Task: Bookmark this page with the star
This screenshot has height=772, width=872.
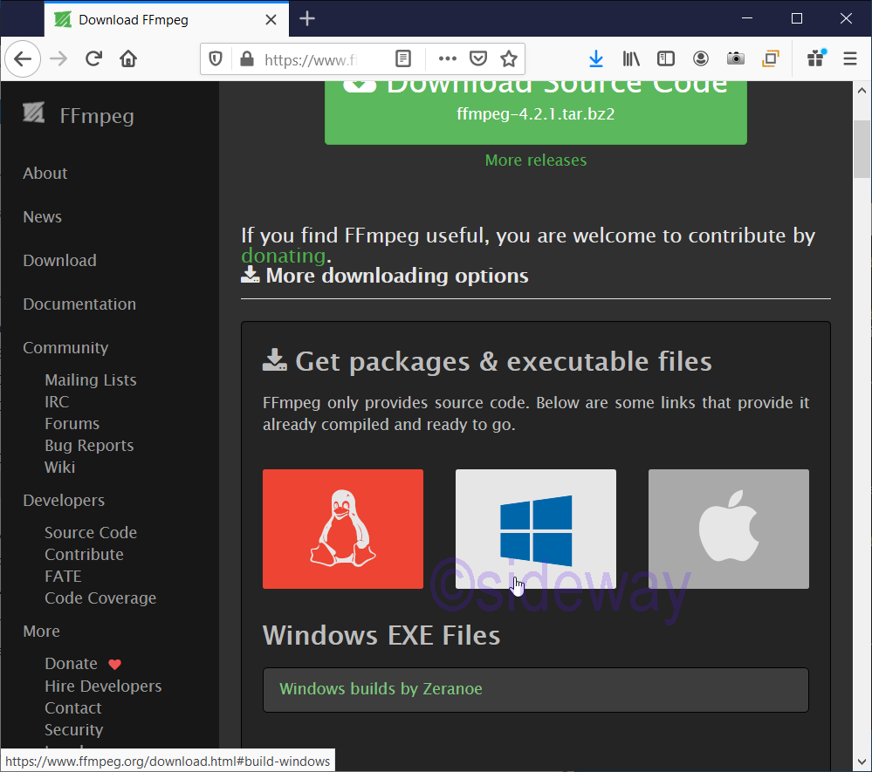Action: click(509, 59)
